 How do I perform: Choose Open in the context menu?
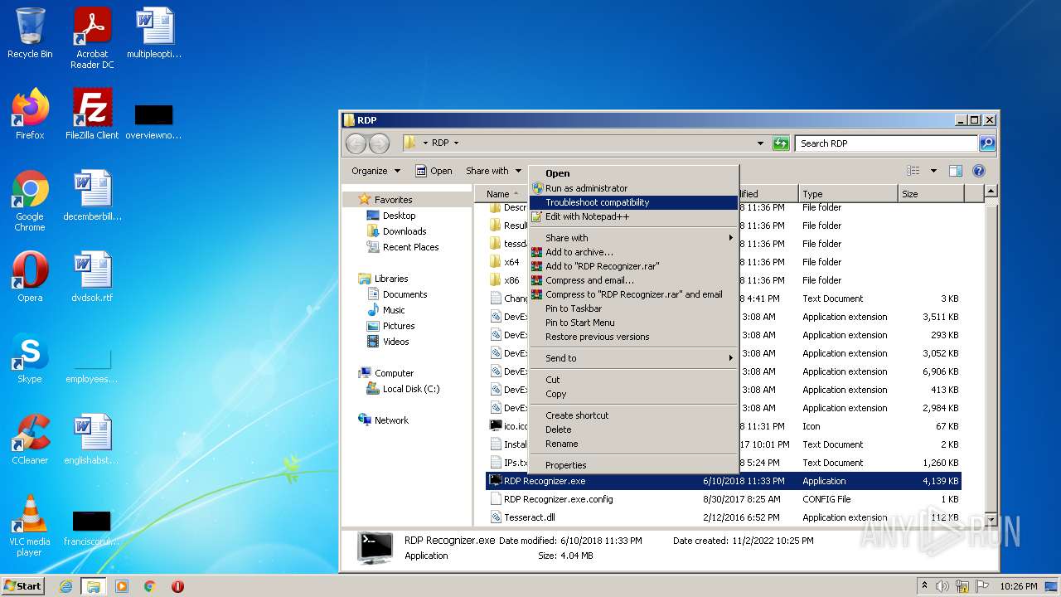pos(633,174)
